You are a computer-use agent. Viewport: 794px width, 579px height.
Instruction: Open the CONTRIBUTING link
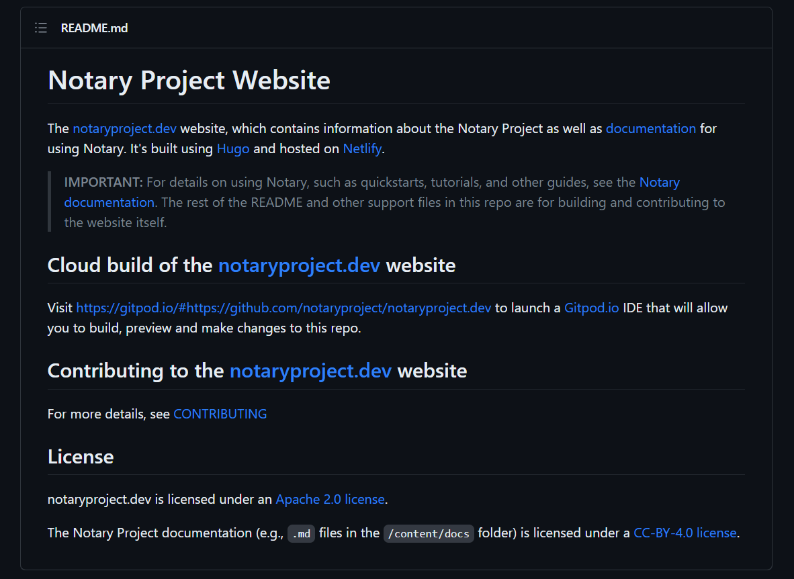(x=220, y=414)
